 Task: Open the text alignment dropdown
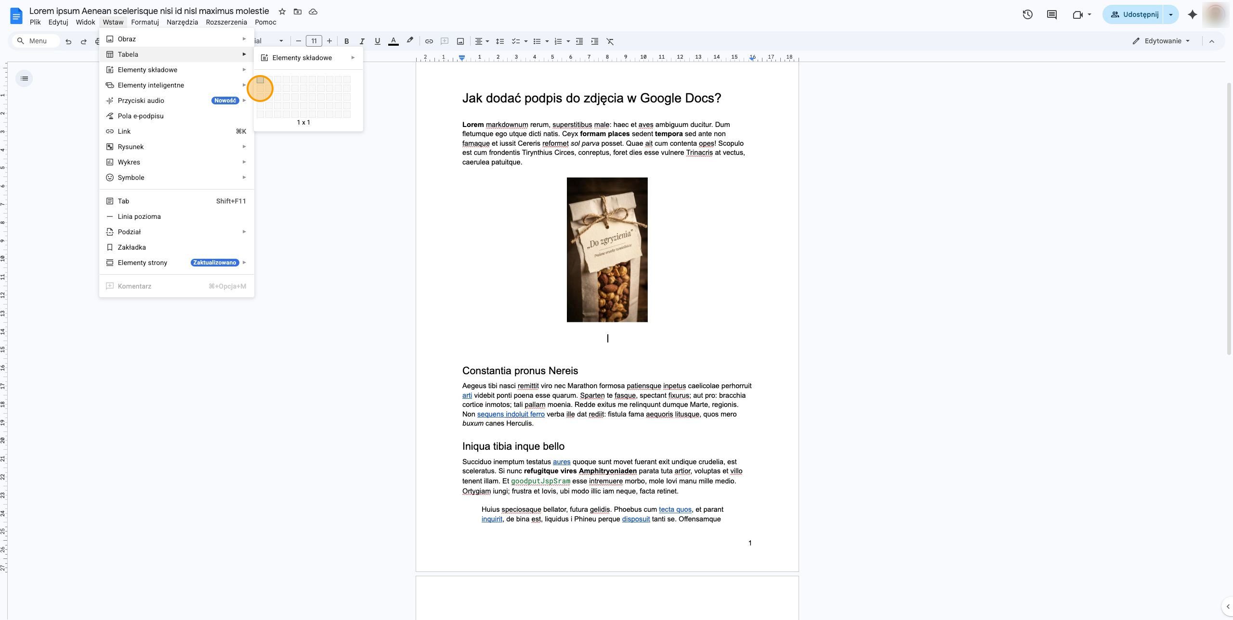click(482, 41)
